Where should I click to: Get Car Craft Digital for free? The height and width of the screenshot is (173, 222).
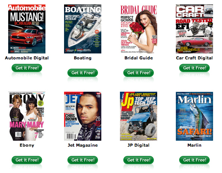(x=194, y=68)
